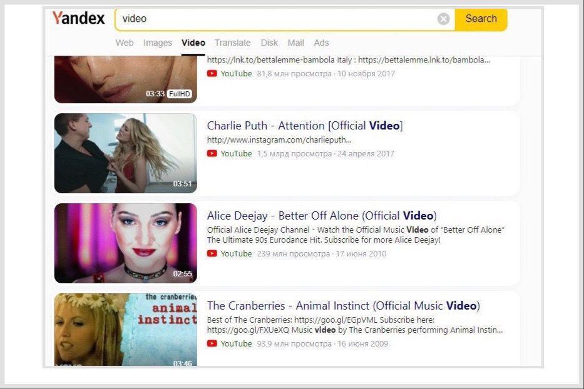Click the lnk.to/bettalemme-bambola description text

point(349,60)
